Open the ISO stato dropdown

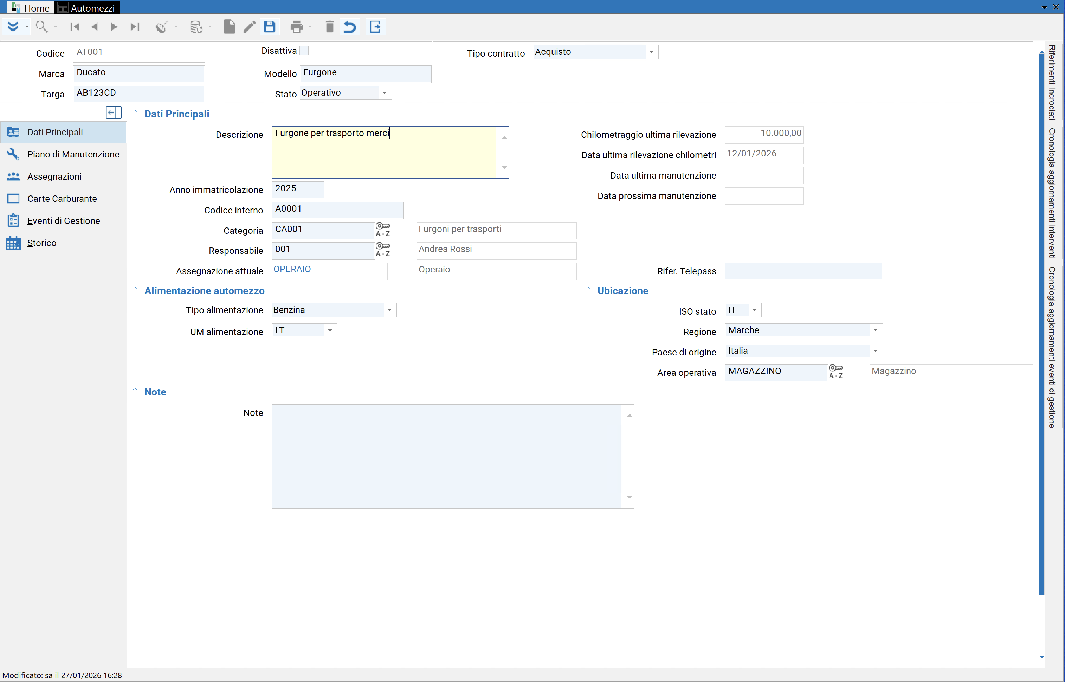(754, 310)
